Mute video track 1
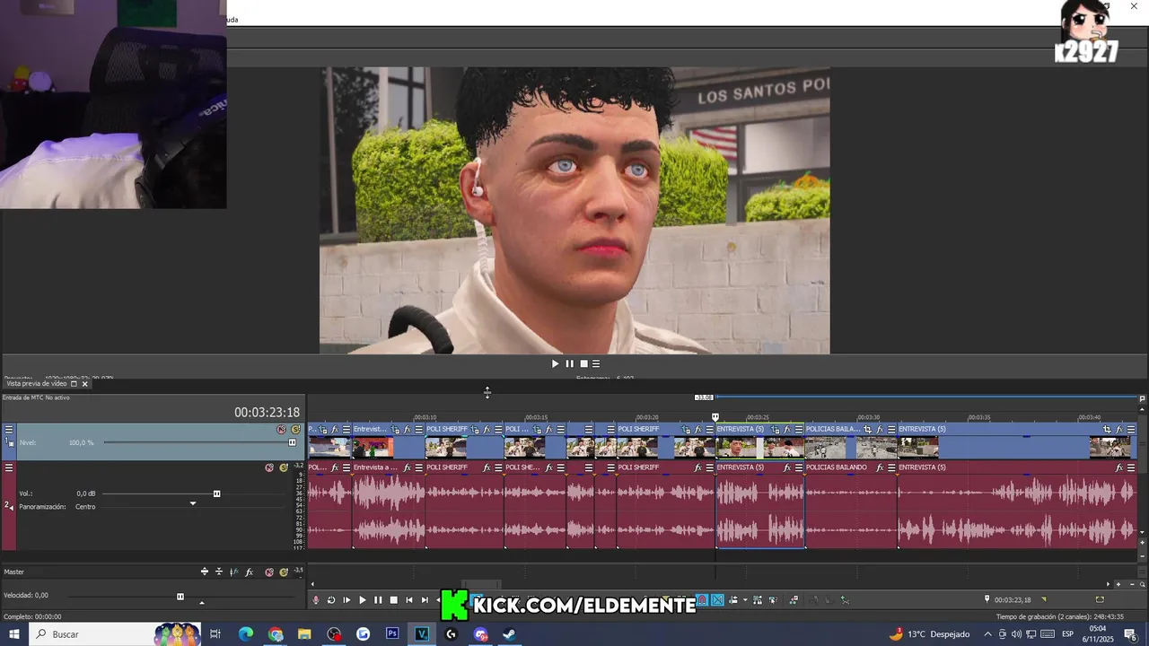This screenshot has height=646, width=1149. pyautogui.click(x=281, y=430)
